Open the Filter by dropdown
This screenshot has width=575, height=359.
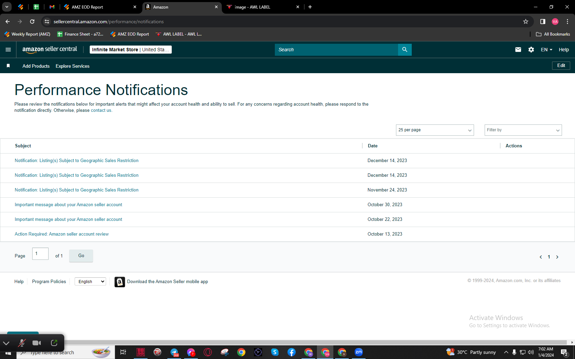tap(523, 130)
